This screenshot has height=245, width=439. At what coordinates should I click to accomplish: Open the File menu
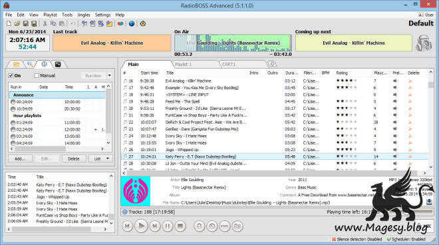9,15
